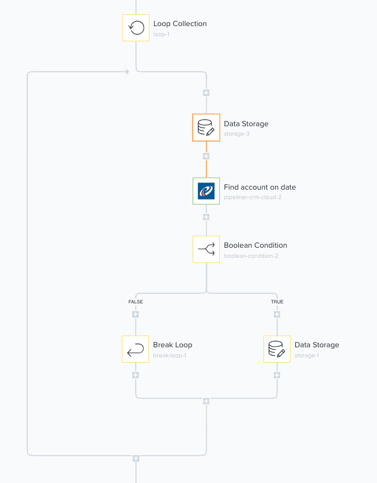Click the 'Break Loop' label text
The image size is (377, 483).
172,345
